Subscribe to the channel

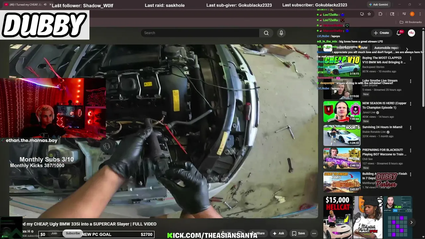click(x=73, y=233)
